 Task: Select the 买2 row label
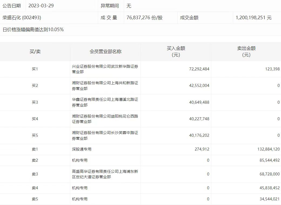click(35, 86)
